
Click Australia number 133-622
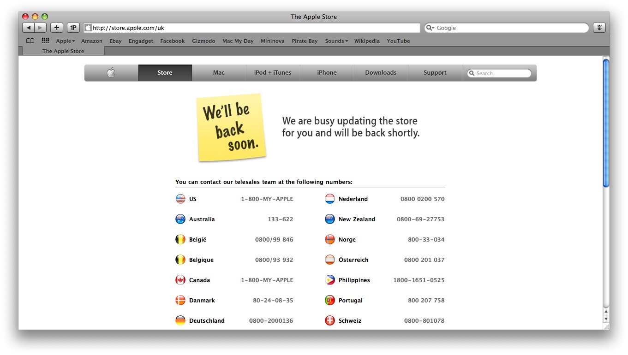coord(281,219)
